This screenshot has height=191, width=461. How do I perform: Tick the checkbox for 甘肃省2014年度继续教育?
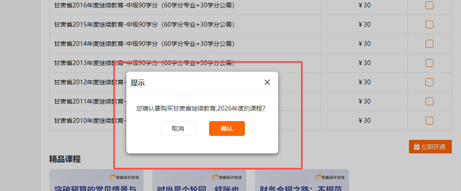pyautogui.click(x=429, y=44)
